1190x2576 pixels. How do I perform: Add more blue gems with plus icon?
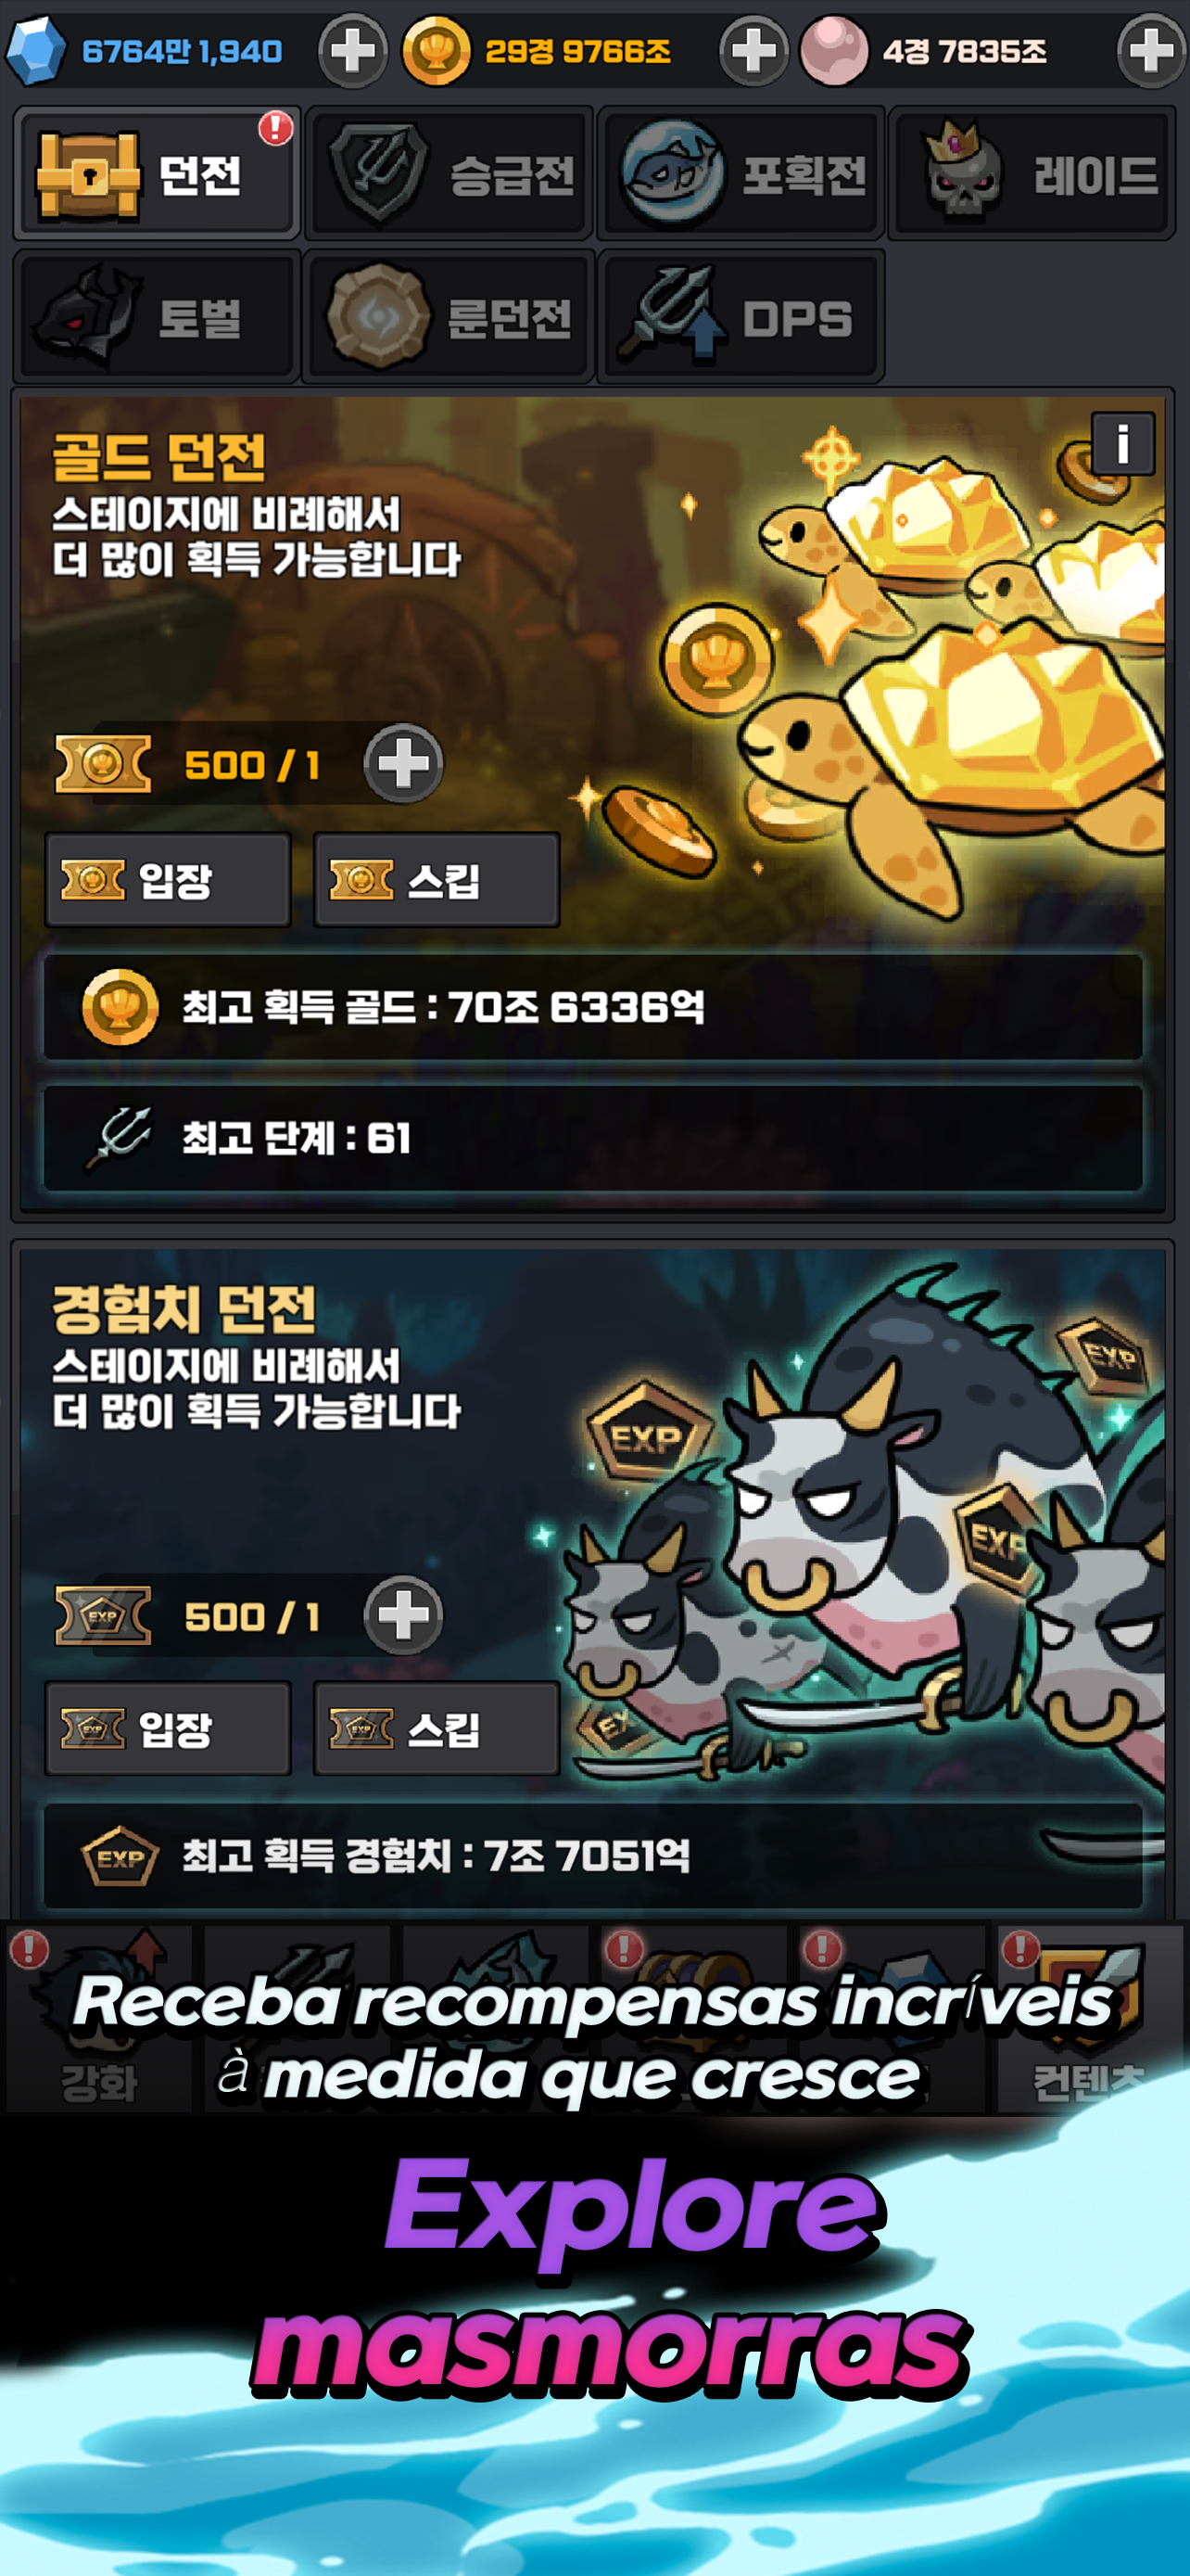point(353,51)
